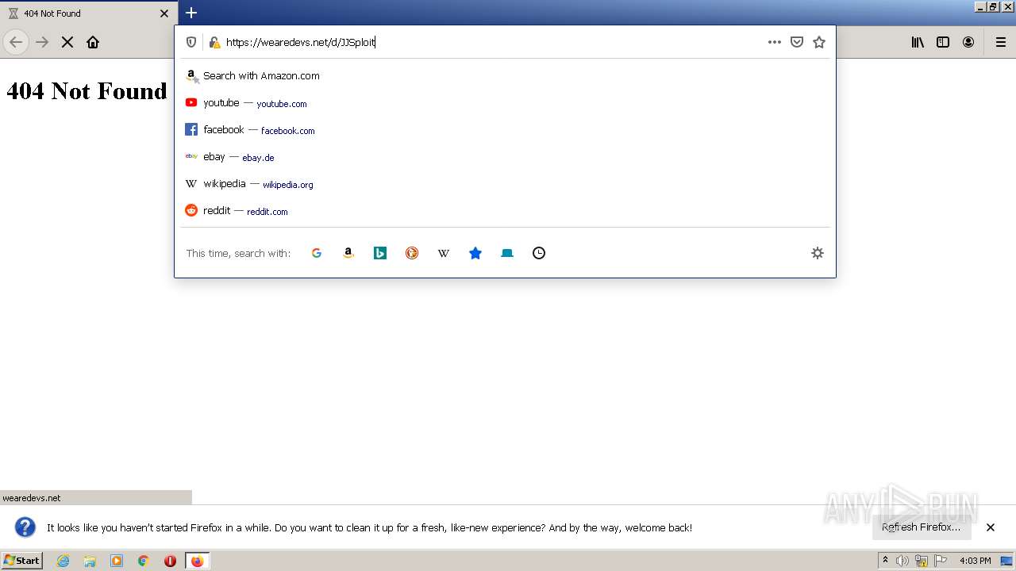Select the reddit.com suggestion
The height and width of the screenshot is (571, 1016).
[x=505, y=211]
